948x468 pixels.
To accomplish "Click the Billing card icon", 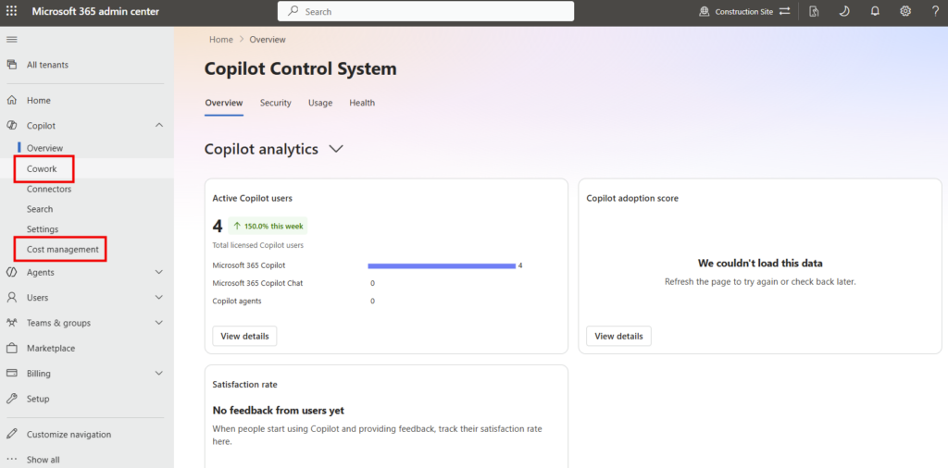I will 11,373.
